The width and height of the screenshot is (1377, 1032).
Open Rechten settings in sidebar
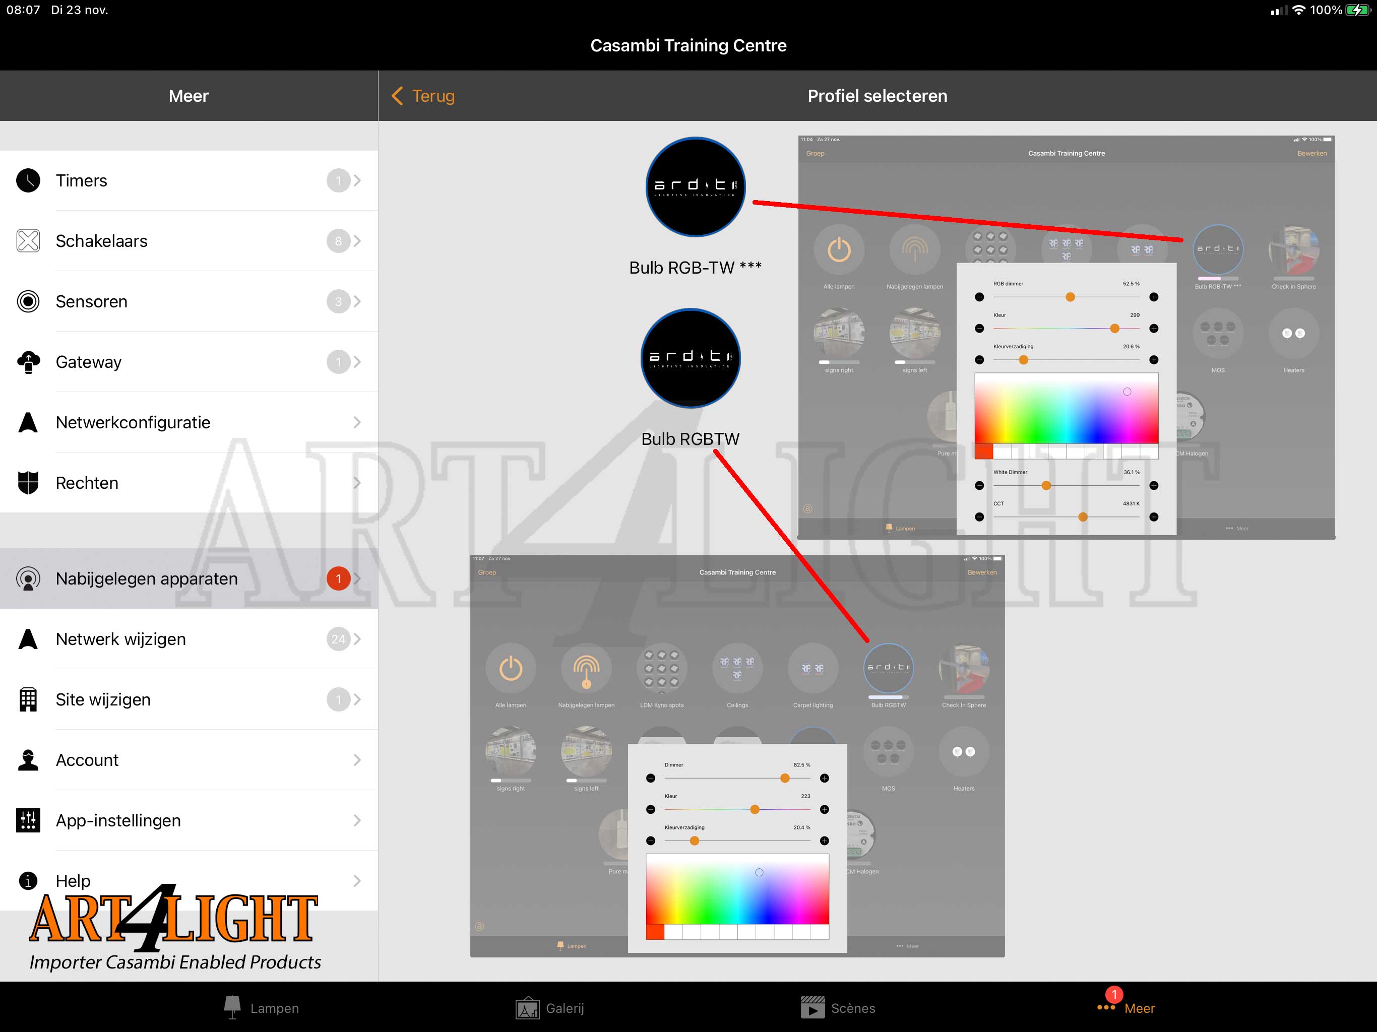tap(190, 481)
